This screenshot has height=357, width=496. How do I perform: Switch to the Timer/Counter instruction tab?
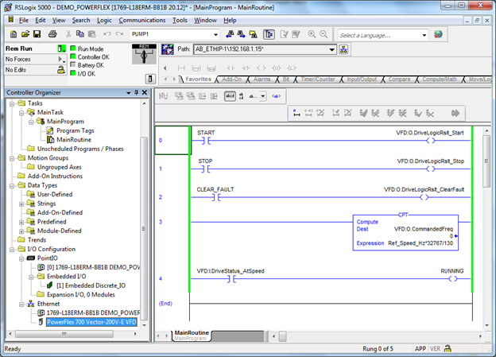[318, 80]
